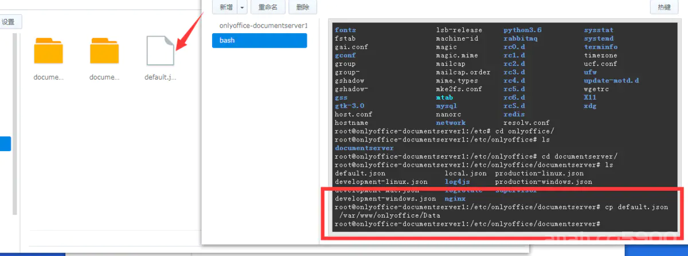Click 'fonts' in the terminal listing

point(345,30)
